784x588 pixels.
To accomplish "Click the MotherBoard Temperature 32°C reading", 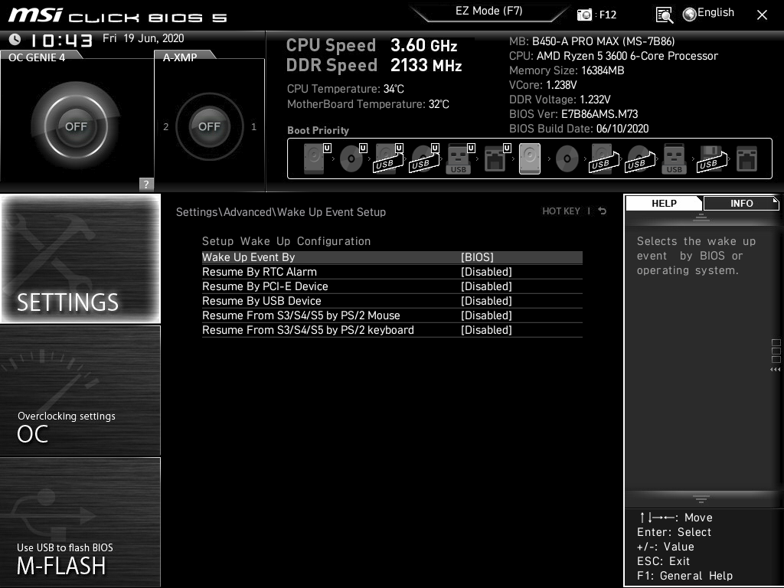I will [368, 104].
